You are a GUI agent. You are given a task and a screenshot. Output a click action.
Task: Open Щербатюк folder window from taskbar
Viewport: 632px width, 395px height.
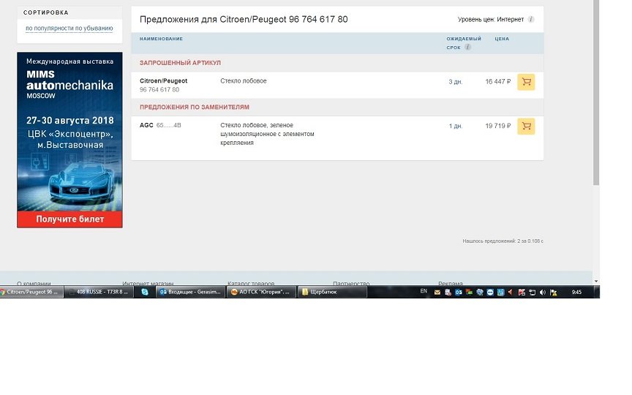332,292
